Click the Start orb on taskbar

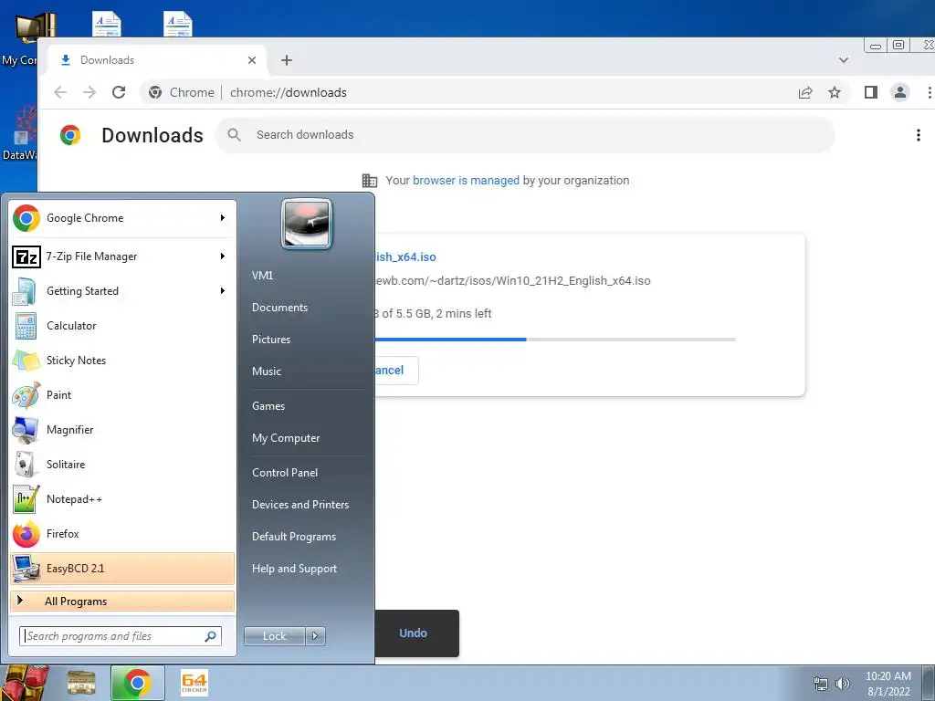coord(24,683)
